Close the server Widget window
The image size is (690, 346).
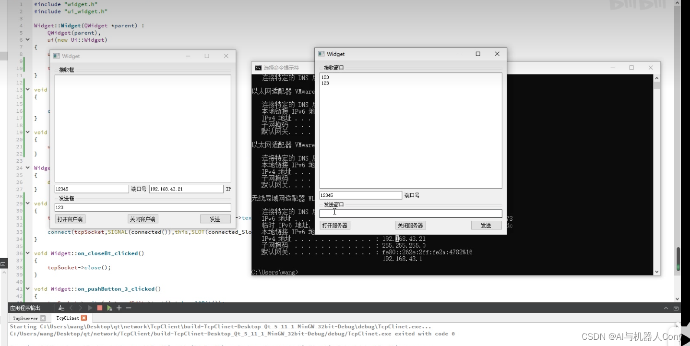[x=497, y=54]
